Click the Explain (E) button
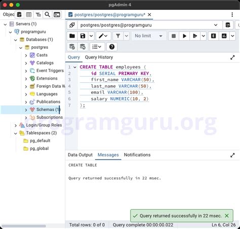240x229 pixels. (213, 36)
